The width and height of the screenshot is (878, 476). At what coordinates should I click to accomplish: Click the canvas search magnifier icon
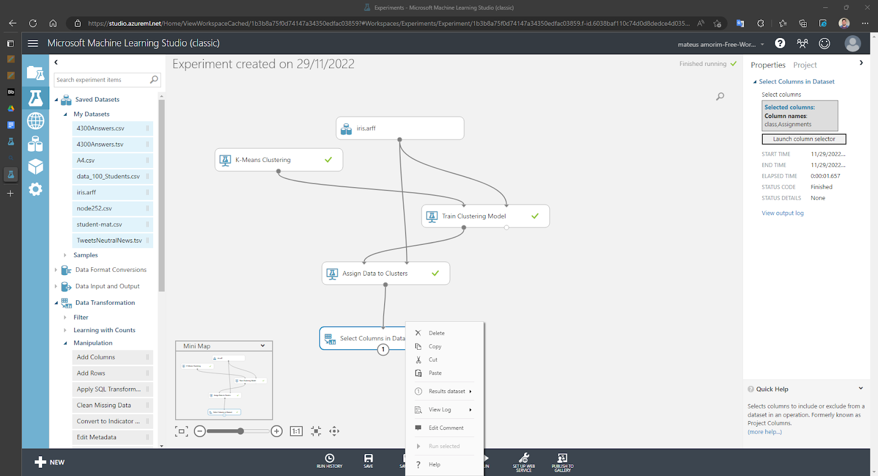[720, 97]
